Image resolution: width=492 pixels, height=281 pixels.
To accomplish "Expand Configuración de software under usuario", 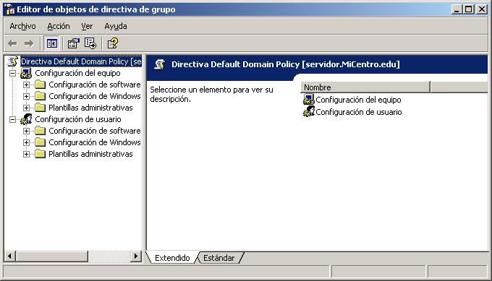I will tap(26, 131).
